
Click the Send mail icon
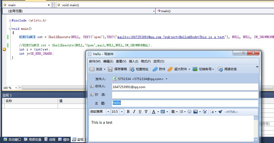(92, 69)
